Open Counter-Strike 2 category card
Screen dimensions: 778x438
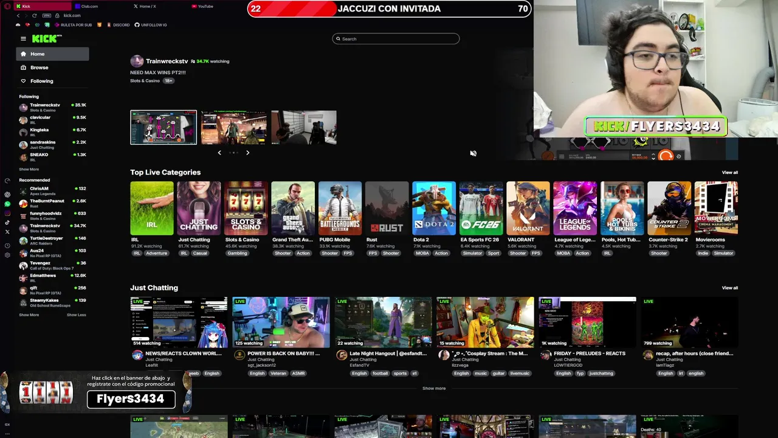669,208
